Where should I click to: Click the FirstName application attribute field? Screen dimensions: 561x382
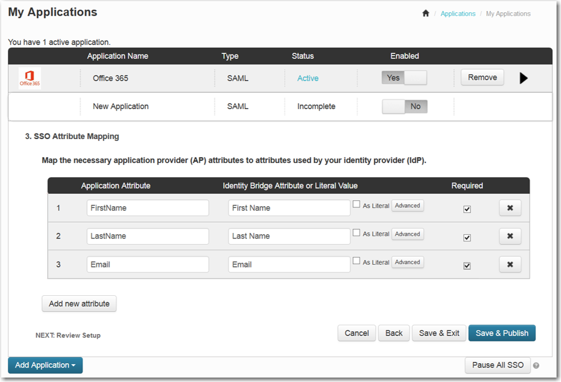click(x=148, y=208)
